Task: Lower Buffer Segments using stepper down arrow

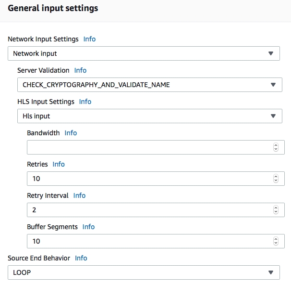Action: coord(276,243)
